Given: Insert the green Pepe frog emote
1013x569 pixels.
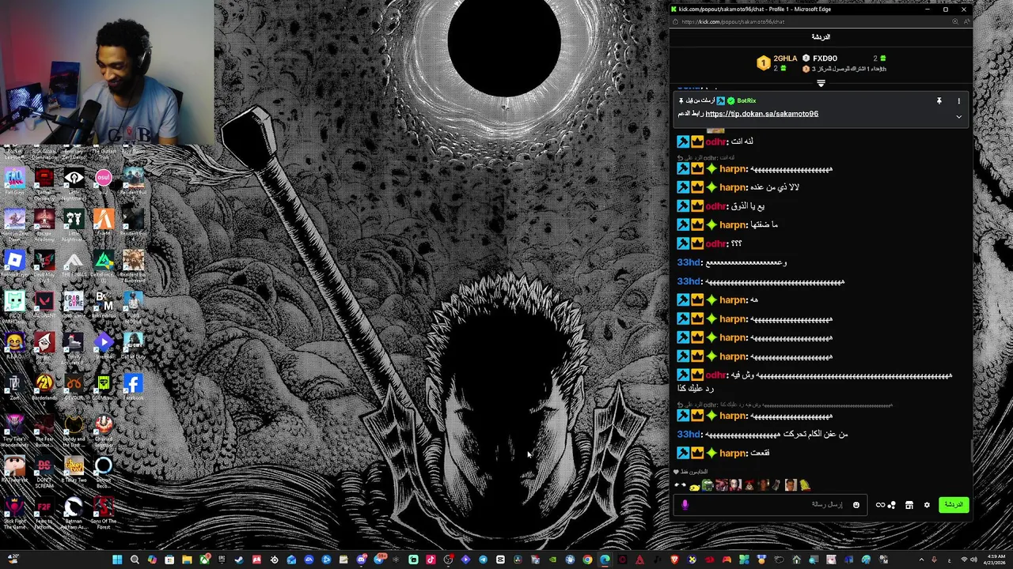Looking at the screenshot, I should pyautogui.click(x=707, y=485).
